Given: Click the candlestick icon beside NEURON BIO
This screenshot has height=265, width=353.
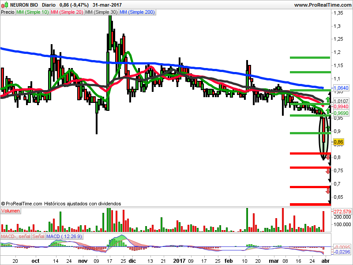Looking at the screenshot, I should tap(4, 5).
